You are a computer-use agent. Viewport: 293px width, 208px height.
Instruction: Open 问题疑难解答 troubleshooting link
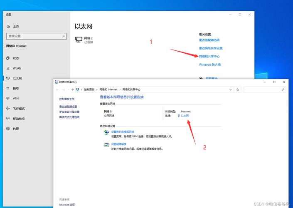coord(119,144)
